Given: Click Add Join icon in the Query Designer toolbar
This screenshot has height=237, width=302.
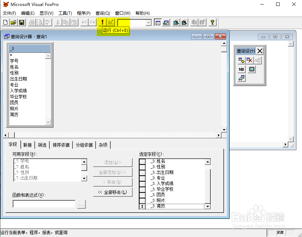Looking at the screenshot, I should (258, 61).
